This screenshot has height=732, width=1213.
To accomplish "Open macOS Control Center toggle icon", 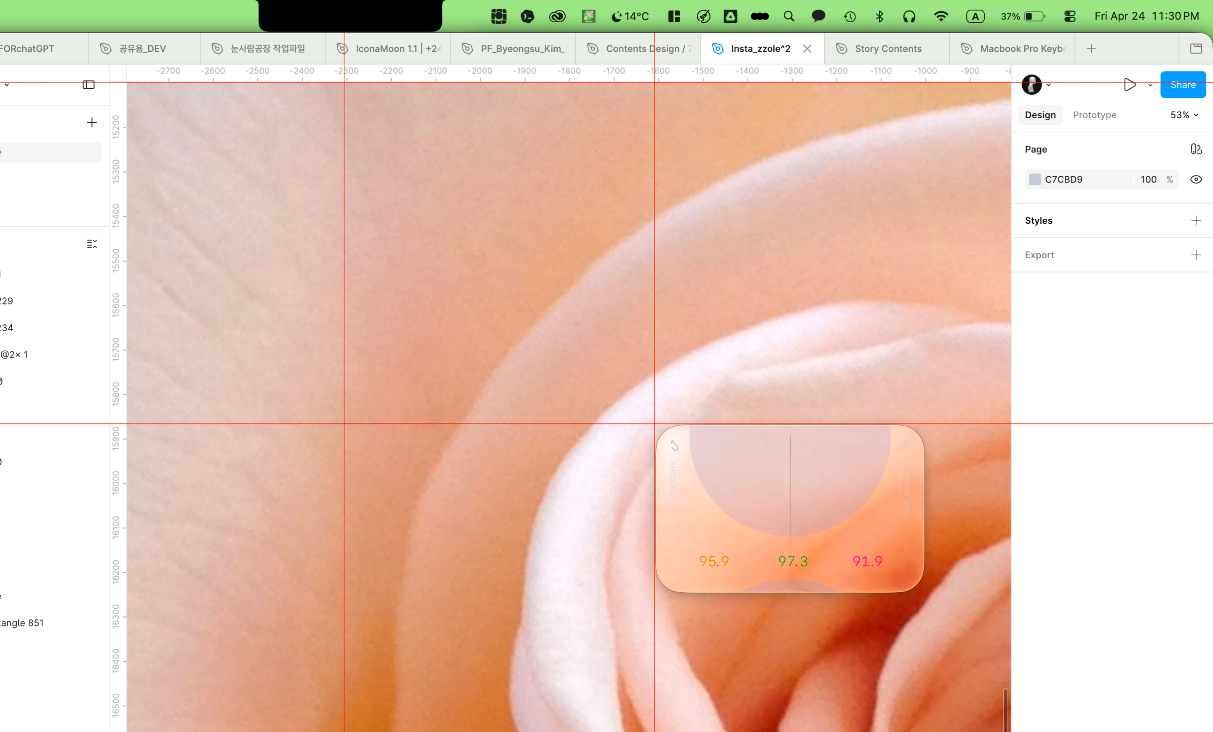I will tap(1070, 16).
